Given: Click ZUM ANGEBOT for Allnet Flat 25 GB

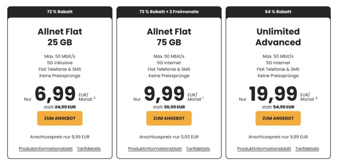Looking at the screenshot, I should (60, 118).
